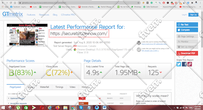Open Resources menu item
203x110 pixels.
click(44, 15)
